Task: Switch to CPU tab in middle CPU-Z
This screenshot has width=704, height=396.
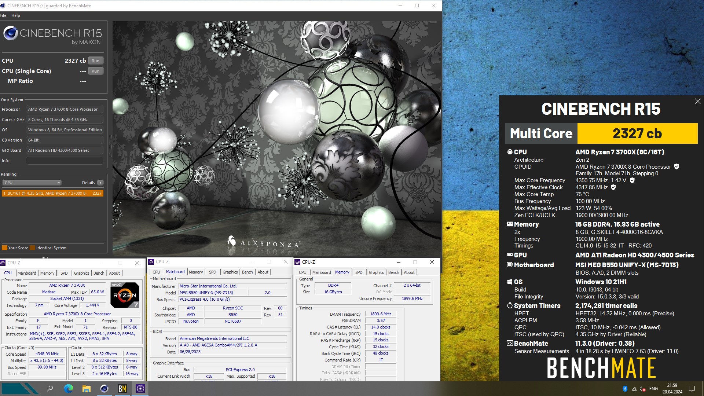Action: pyautogui.click(x=156, y=272)
